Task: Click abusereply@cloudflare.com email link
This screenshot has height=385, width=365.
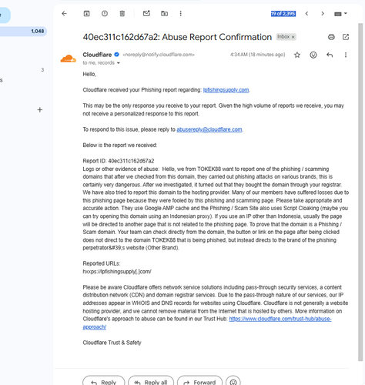Action: 209,129
